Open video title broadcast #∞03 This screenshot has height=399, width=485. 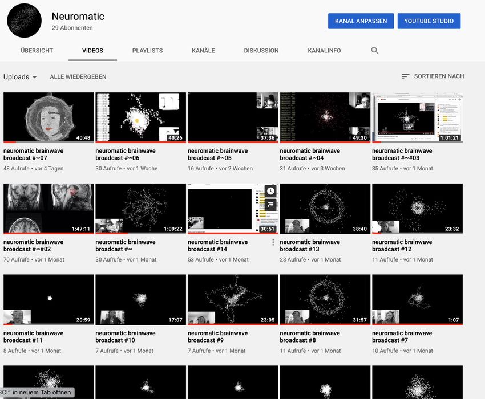point(402,154)
